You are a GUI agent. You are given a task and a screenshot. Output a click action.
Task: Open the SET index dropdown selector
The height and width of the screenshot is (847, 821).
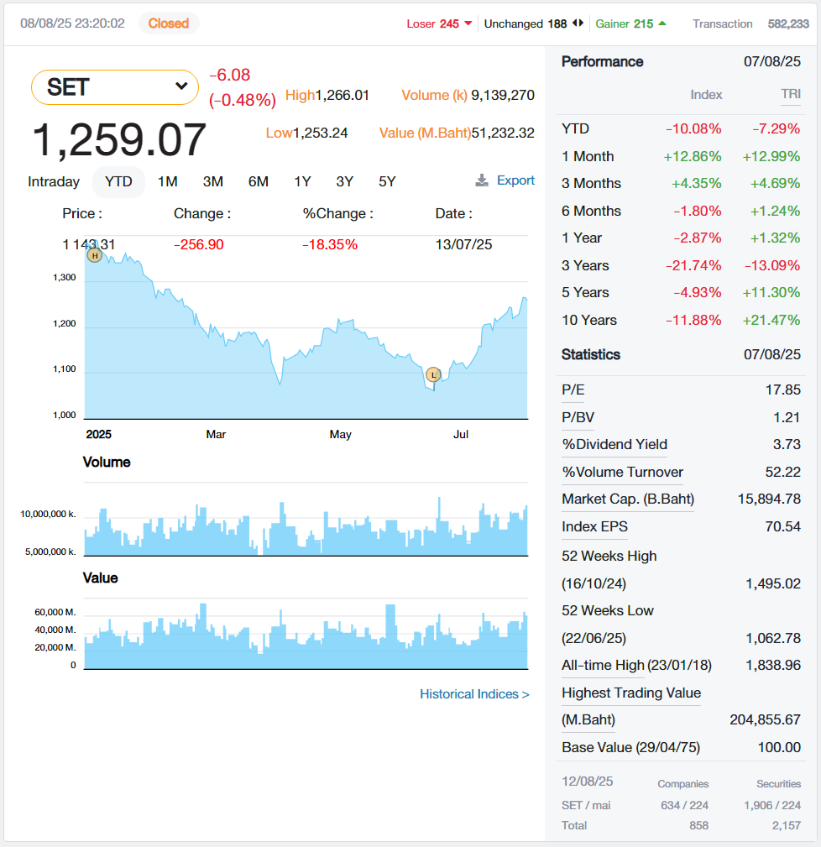click(114, 87)
